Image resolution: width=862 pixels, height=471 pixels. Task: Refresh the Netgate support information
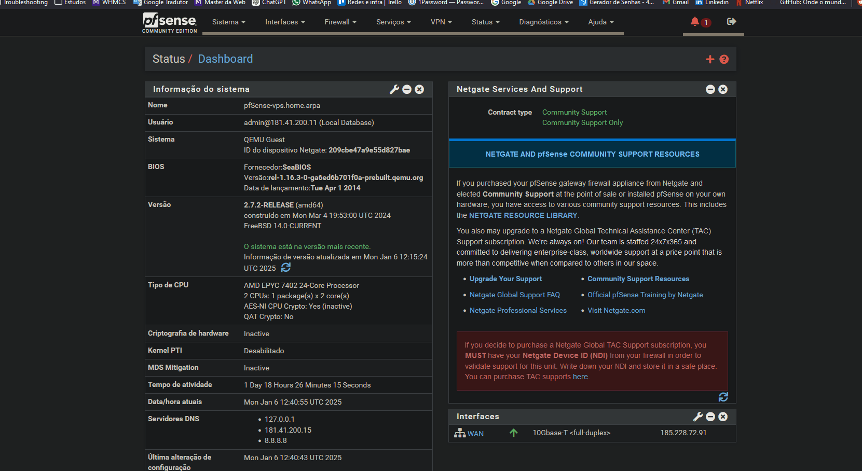pyautogui.click(x=723, y=397)
